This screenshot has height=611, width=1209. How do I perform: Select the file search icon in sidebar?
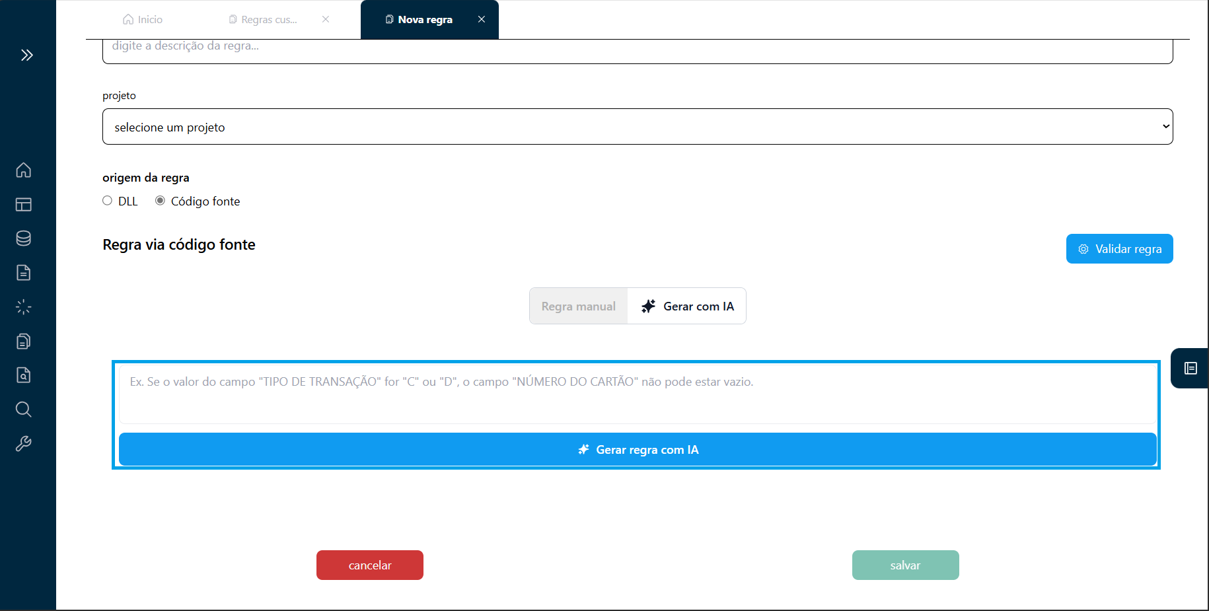click(23, 375)
